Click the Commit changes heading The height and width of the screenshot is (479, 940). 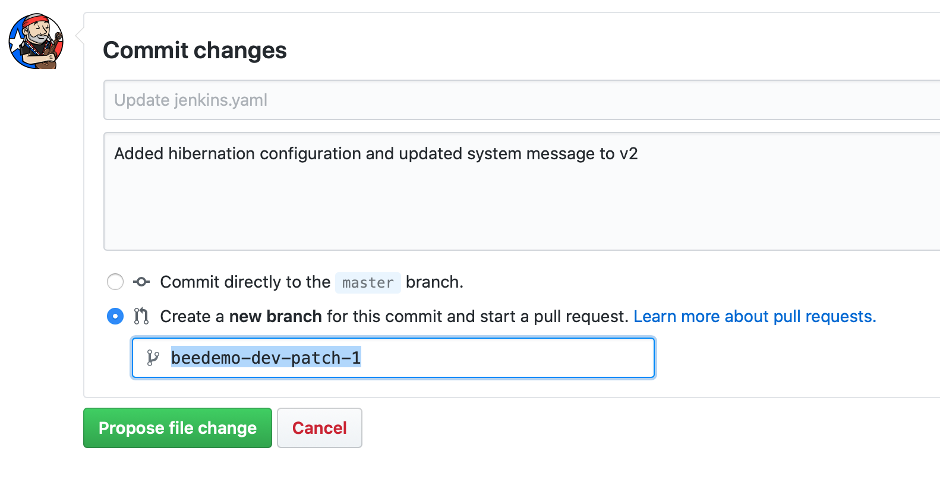click(195, 51)
